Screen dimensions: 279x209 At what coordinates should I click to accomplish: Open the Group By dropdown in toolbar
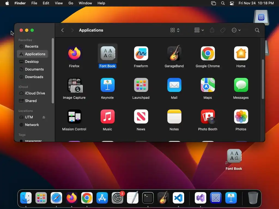click(x=199, y=30)
